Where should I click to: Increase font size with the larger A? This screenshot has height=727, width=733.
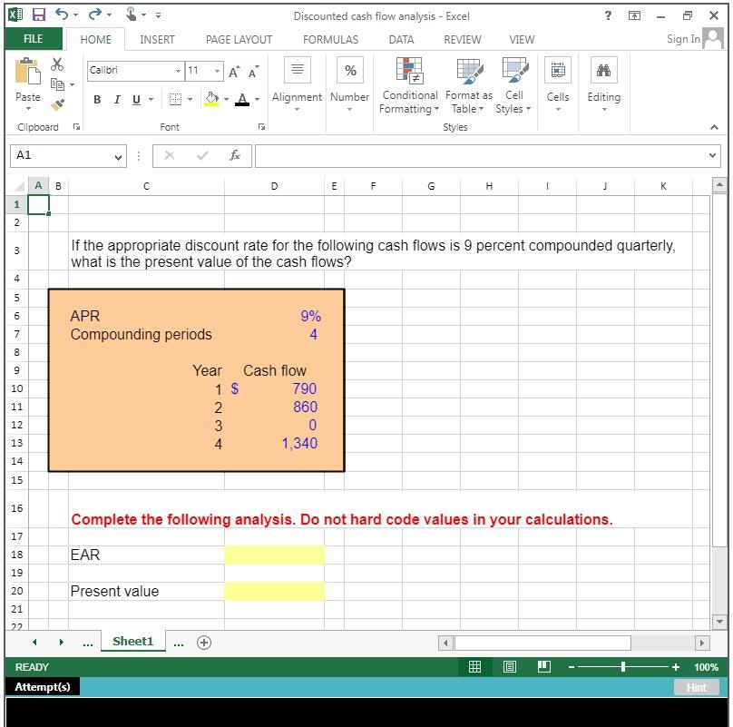[234, 72]
